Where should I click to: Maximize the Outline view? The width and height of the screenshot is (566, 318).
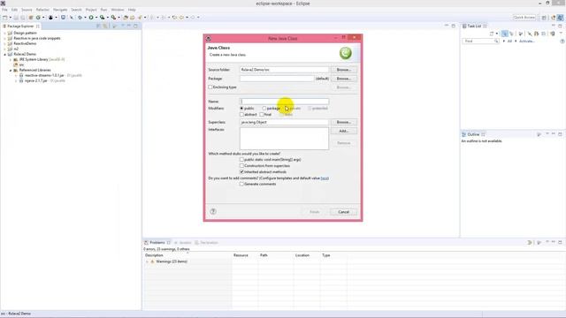pyautogui.click(x=560, y=134)
